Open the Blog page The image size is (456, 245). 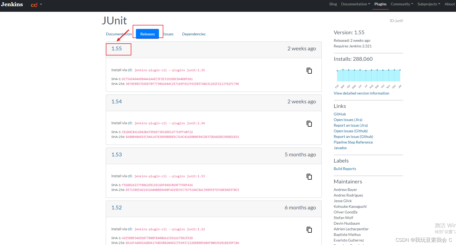[333, 4]
